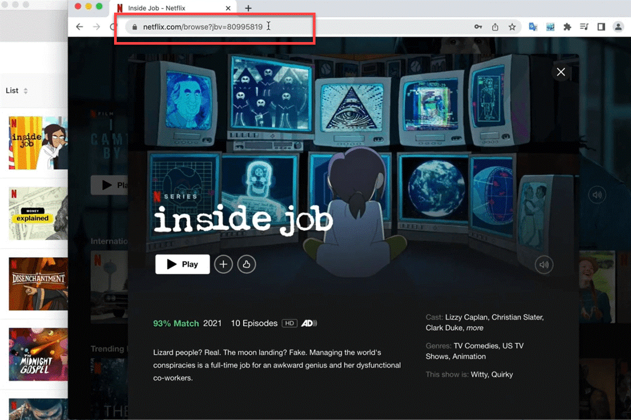Open the Extensions puzzle piece menu
Image resolution: width=631 pixels, height=420 pixels.
tap(567, 27)
